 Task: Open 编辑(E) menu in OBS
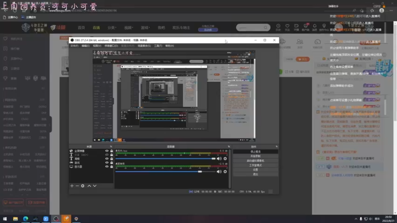(85, 46)
